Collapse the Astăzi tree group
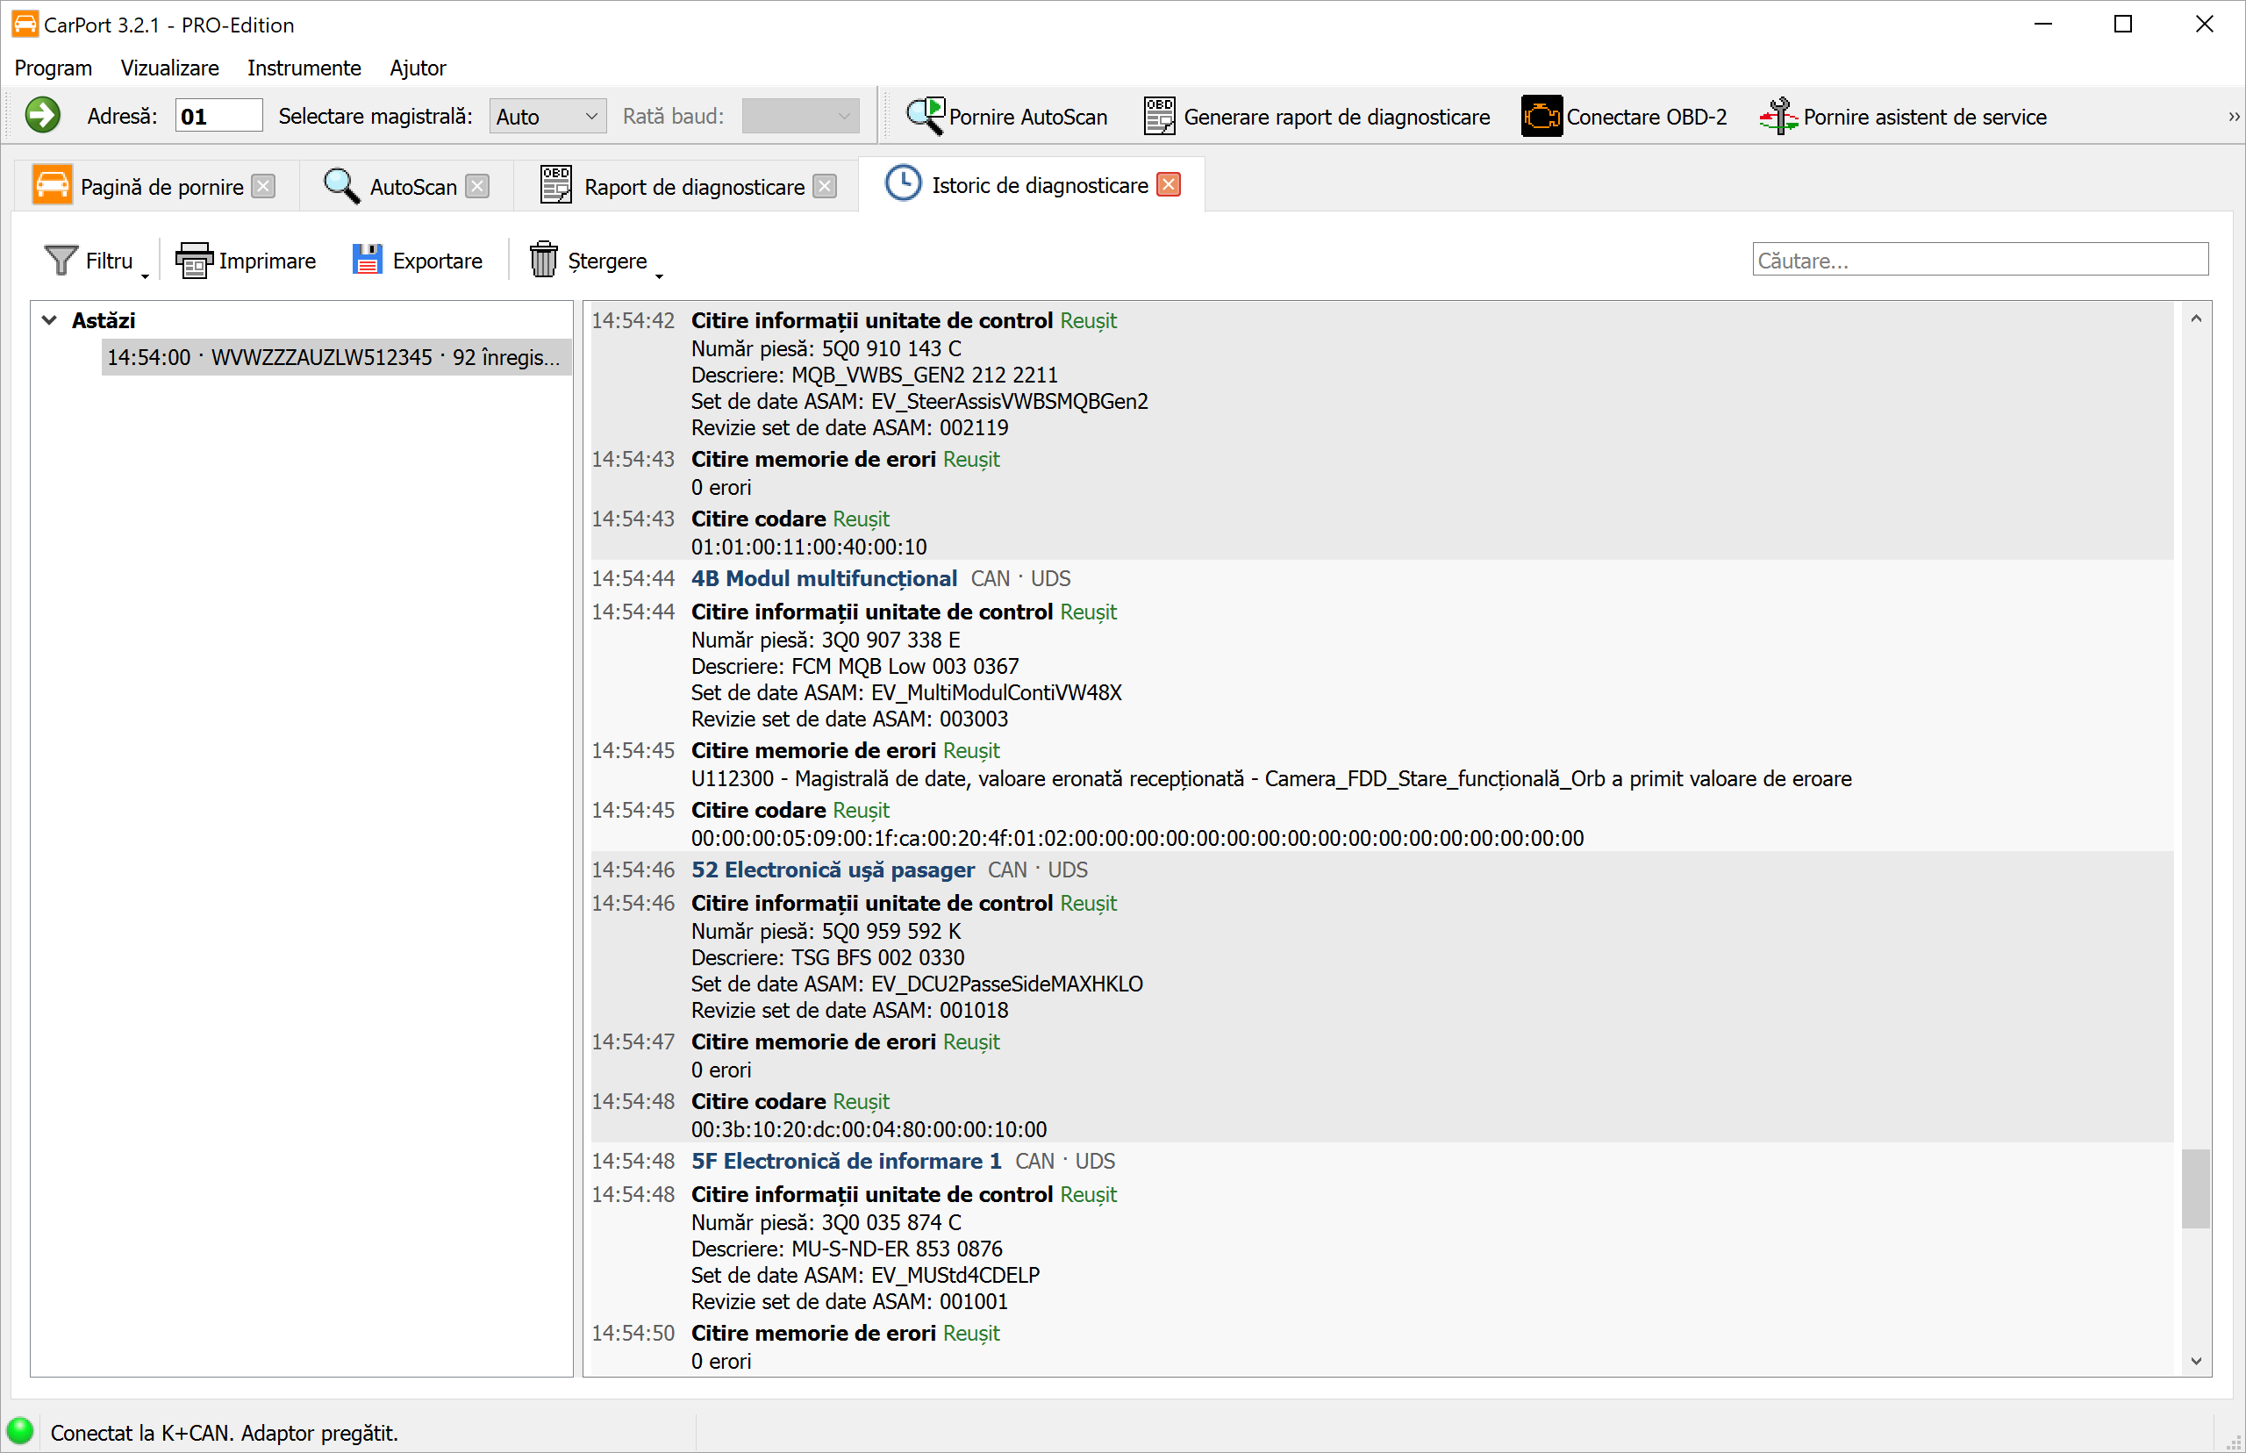 (50, 320)
